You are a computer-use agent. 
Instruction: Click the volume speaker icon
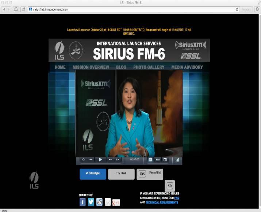click(158, 160)
